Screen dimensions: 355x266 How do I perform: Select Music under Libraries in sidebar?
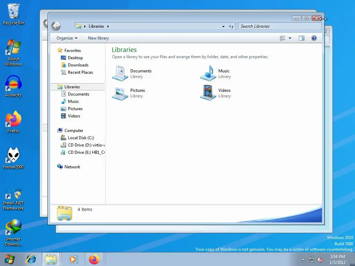coord(73,101)
